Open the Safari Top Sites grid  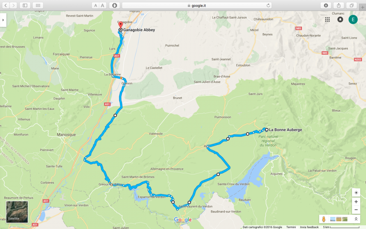point(38,5)
